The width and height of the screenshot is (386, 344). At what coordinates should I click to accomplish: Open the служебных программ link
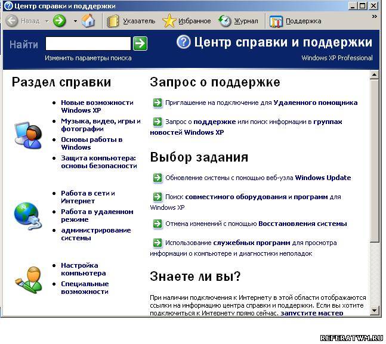[x=252, y=243]
